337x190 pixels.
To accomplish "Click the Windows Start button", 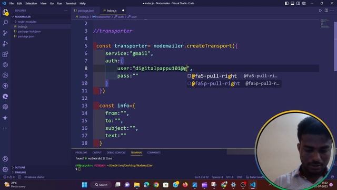I will click(x=84, y=185).
